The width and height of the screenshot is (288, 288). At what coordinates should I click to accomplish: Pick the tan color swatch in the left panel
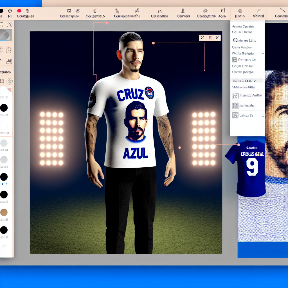click(x=4, y=212)
